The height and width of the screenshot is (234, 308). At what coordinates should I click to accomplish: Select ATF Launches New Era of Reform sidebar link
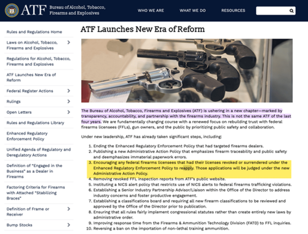pyautogui.click(x=31, y=78)
